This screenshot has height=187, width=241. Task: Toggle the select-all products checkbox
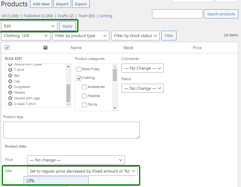click(x=7, y=48)
